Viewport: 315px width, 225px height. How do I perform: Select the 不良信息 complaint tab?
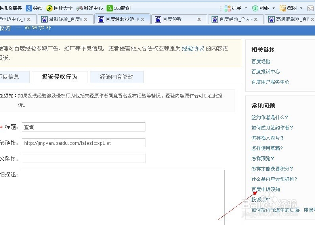coord(15,77)
